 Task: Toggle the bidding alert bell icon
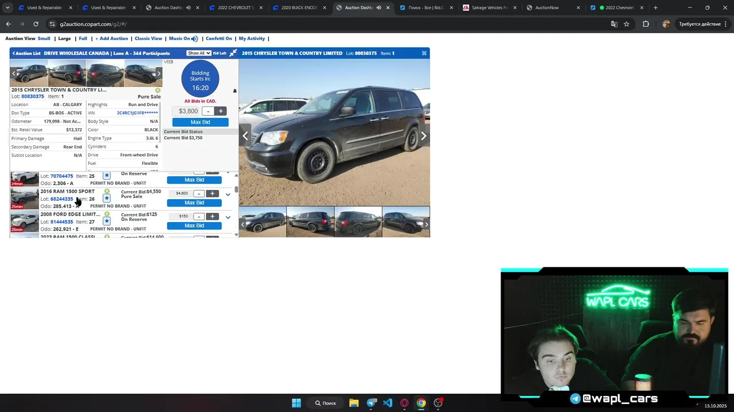(x=235, y=91)
